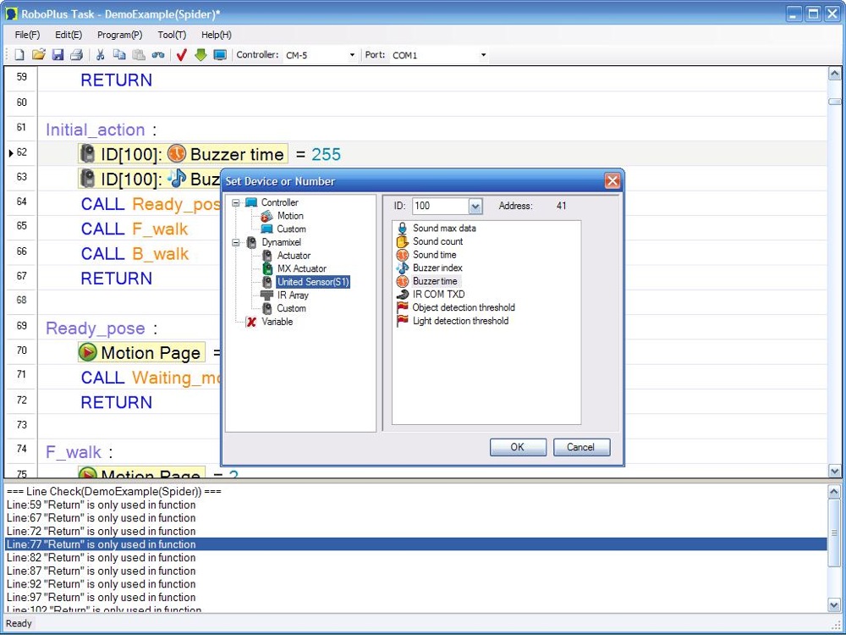Screen dimensions: 846x635
Task: Click the IR COM TXD icon
Action: pyautogui.click(x=402, y=295)
